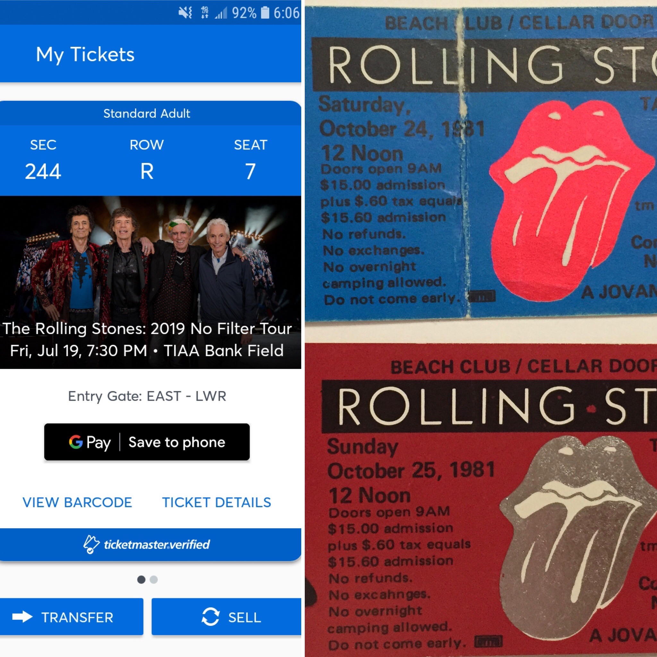Image resolution: width=657 pixels, height=657 pixels.
Task: Select the first ticket page dot
Action: point(141,579)
